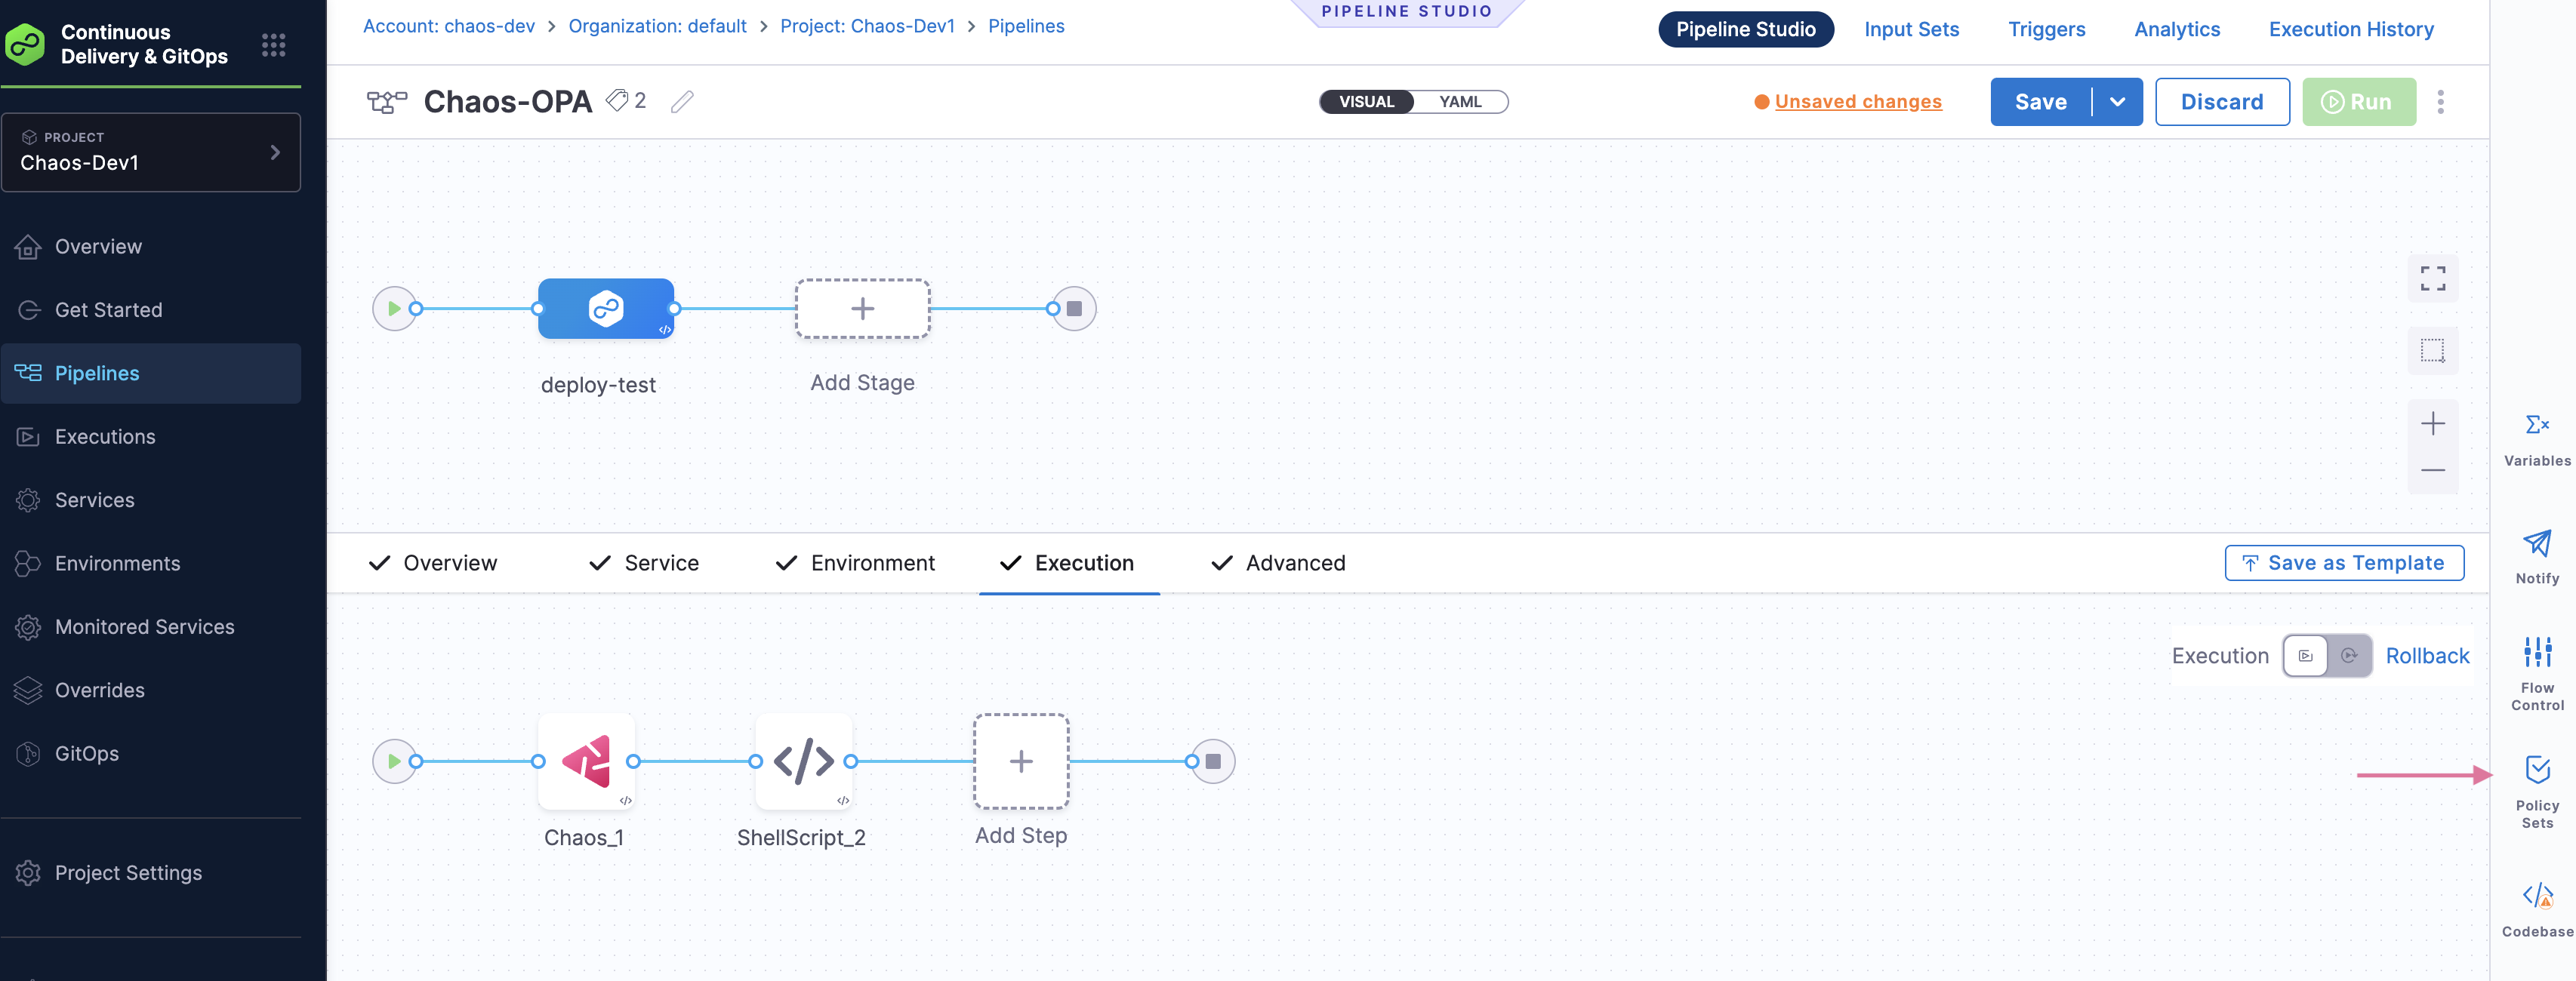Click the Unsaved changes link
The height and width of the screenshot is (981, 2576).
click(x=1857, y=102)
